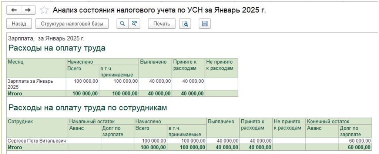Click the Назад button
379x154 pixels.
19,24
